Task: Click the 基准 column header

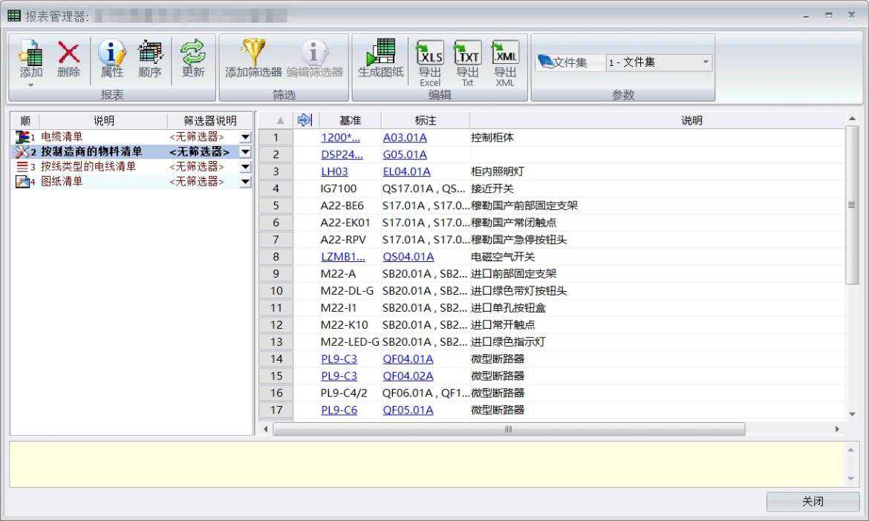Action: click(x=350, y=120)
